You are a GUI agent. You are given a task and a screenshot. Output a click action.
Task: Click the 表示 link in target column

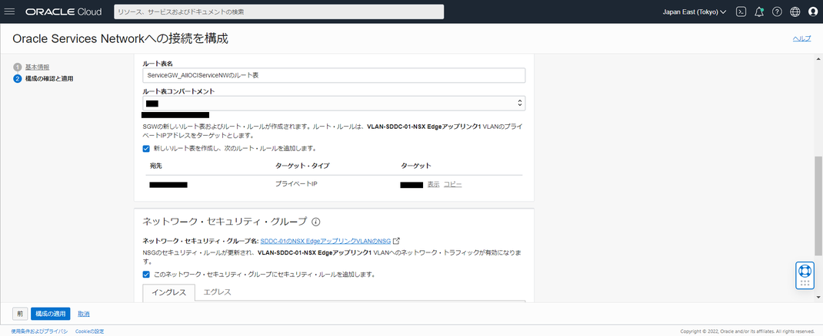pos(433,184)
